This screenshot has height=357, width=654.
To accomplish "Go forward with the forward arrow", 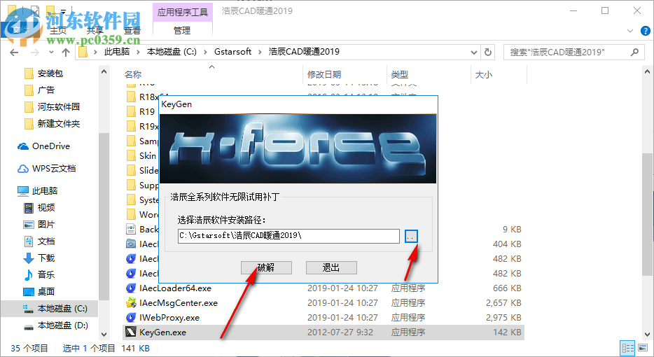I will 35,52.
